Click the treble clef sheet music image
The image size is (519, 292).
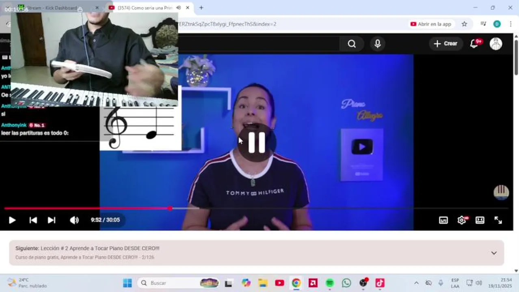pos(141,128)
